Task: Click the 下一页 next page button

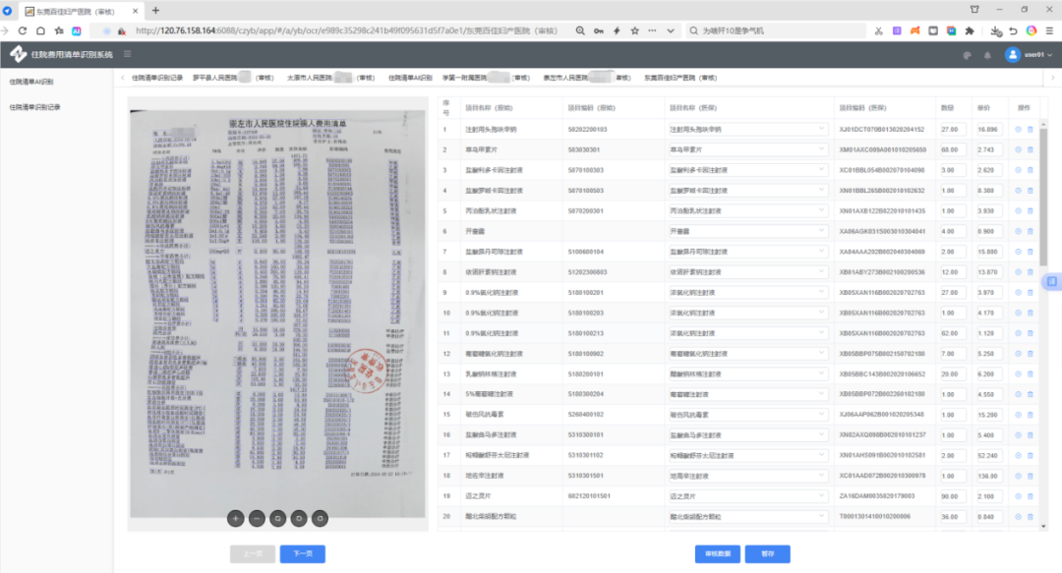Action: coord(302,553)
